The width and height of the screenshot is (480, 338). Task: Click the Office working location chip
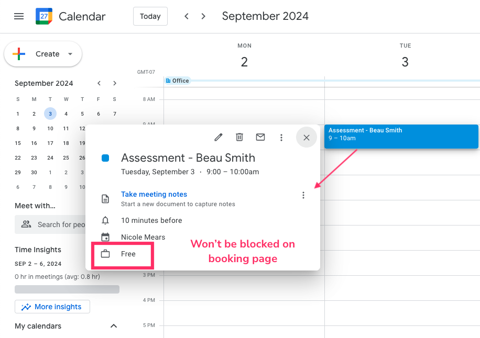[x=177, y=81]
